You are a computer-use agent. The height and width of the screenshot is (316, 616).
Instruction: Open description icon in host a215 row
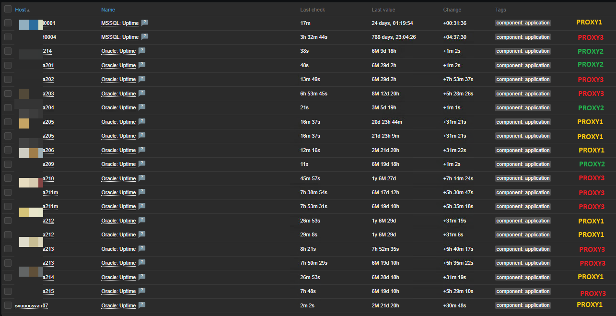click(x=142, y=291)
